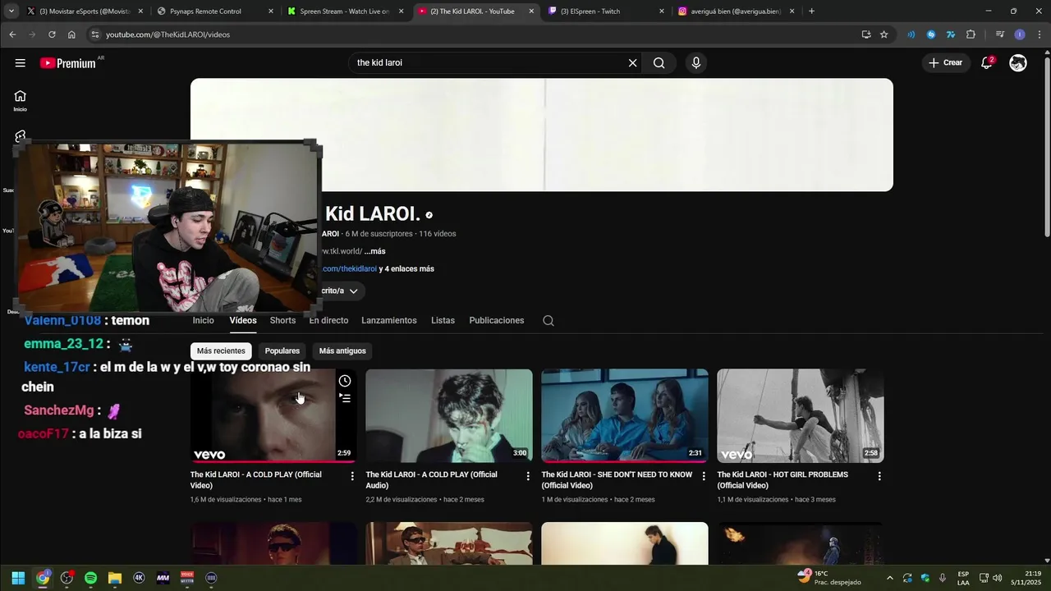Show hidden system tray icons chevron
The height and width of the screenshot is (591, 1051).
(x=890, y=578)
